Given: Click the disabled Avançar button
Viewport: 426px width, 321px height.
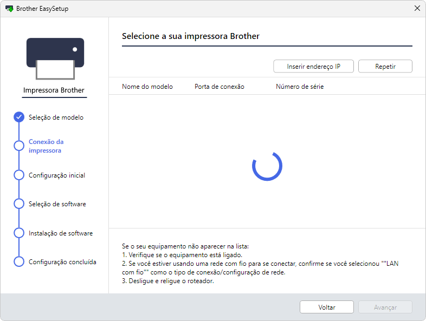Looking at the screenshot, I should point(385,307).
